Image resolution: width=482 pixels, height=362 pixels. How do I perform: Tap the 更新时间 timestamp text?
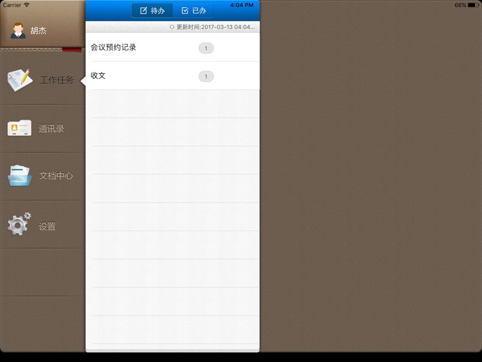pyautogui.click(x=215, y=27)
